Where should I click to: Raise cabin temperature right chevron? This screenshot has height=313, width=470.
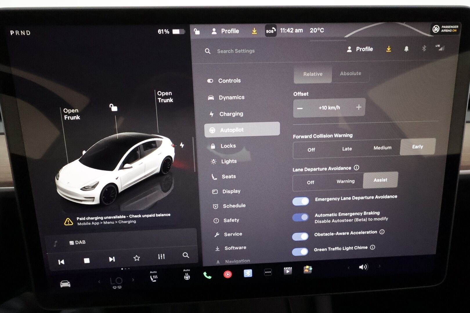[133, 280]
